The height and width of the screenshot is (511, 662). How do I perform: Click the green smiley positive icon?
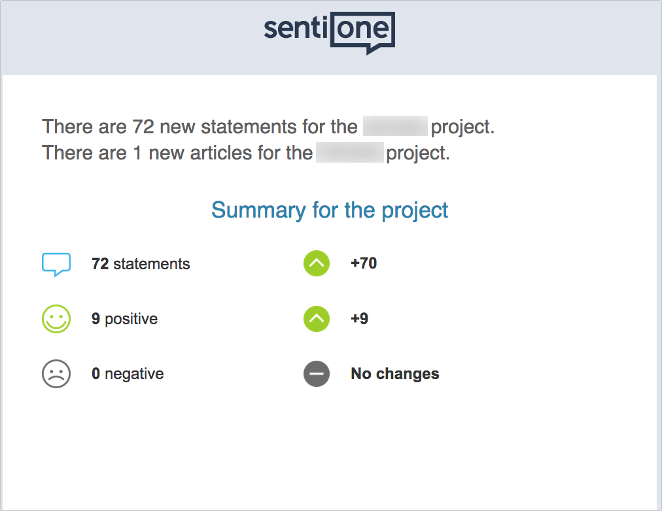point(56,319)
